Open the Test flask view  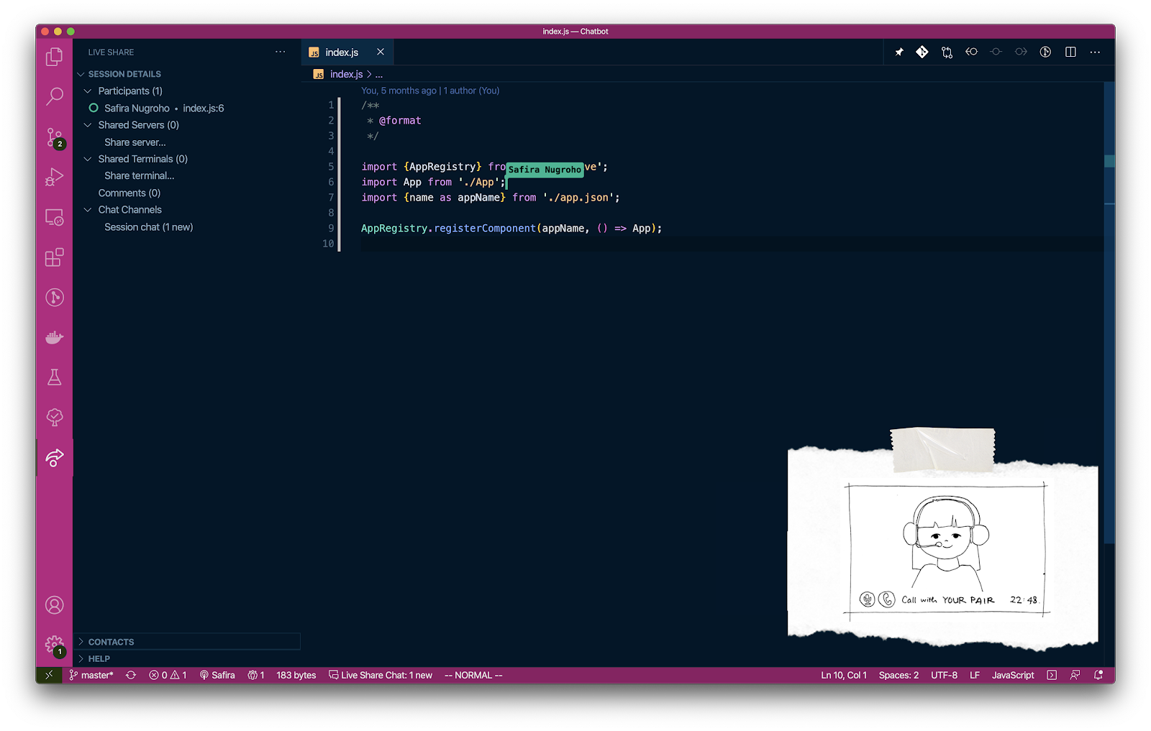point(54,377)
